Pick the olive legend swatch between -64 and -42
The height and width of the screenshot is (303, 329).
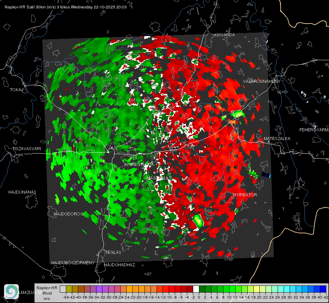click(69, 289)
